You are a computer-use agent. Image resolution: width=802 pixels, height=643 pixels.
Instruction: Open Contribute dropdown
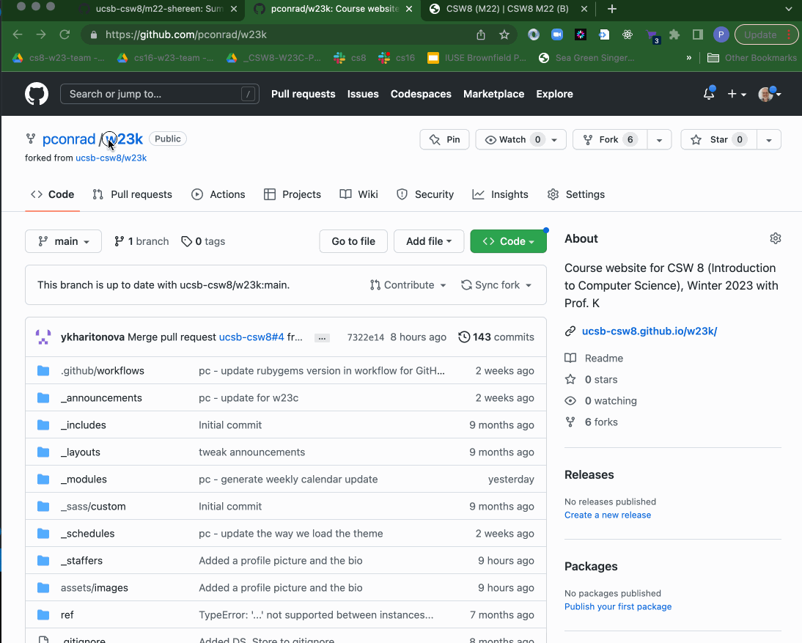[x=408, y=285]
